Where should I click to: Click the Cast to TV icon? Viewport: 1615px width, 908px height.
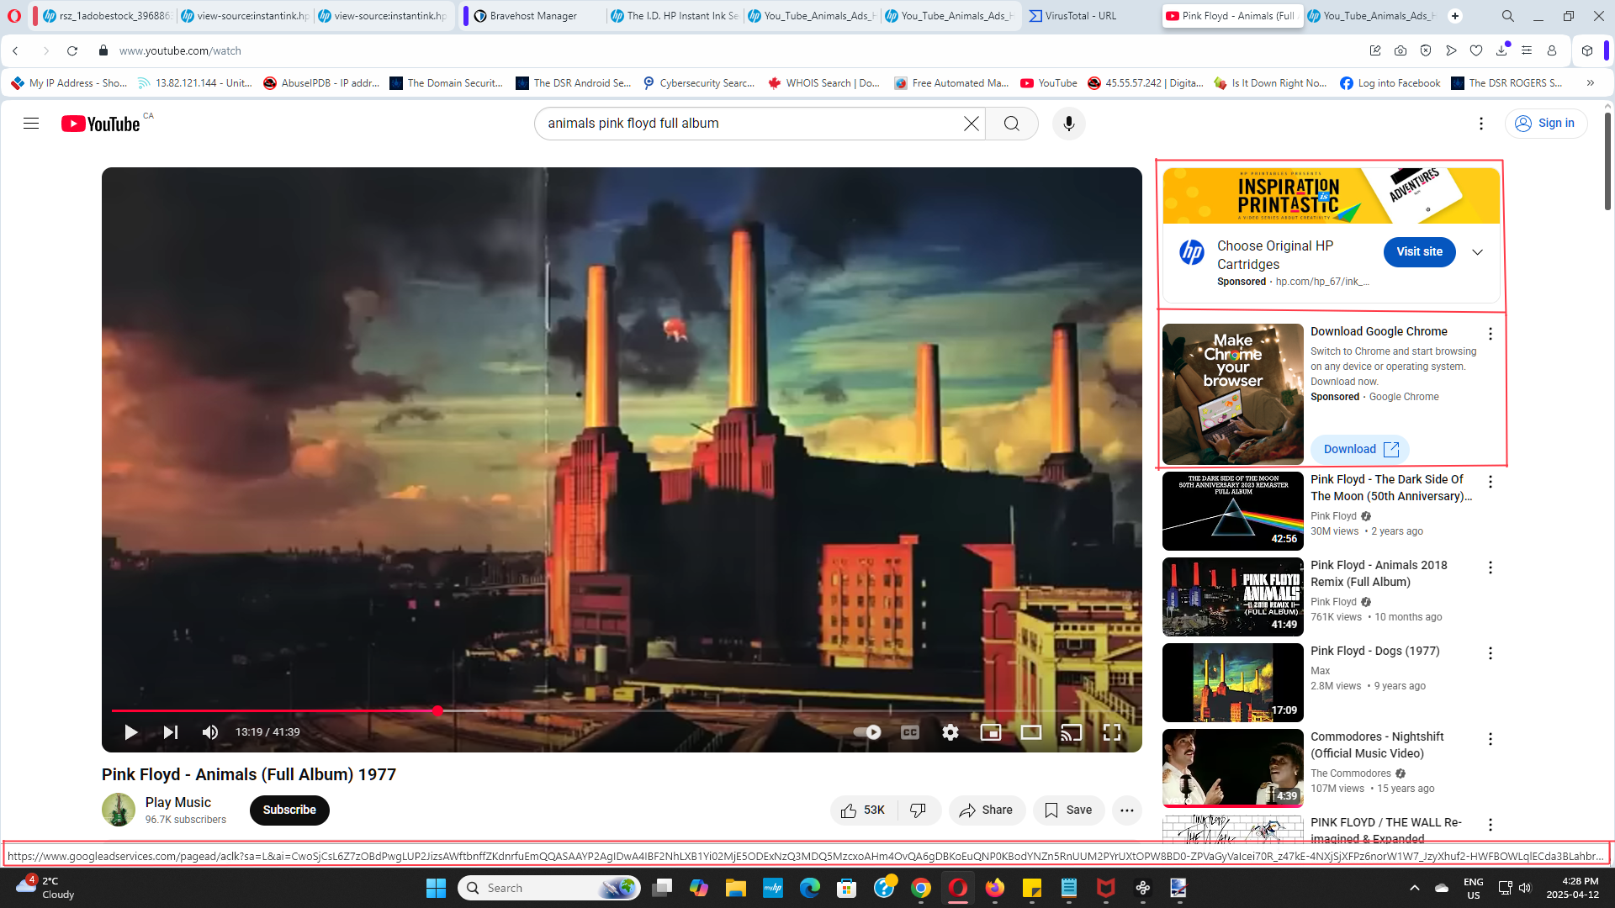(x=1071, y=732)
